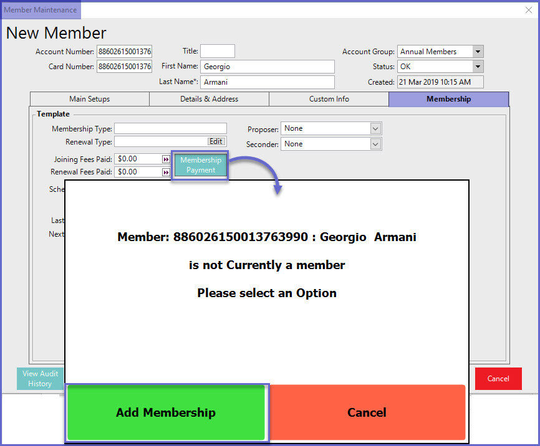Screen dimensions: 540x446
Task: Click the Created date field
Action: (x=440, y=82)
